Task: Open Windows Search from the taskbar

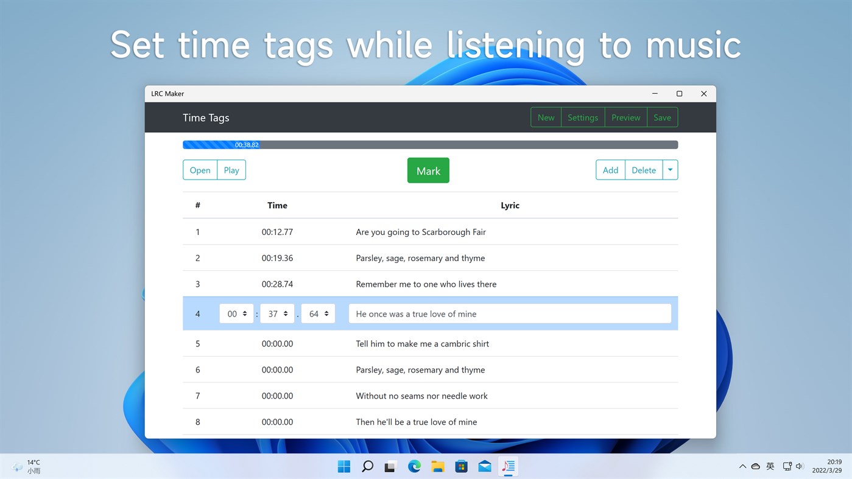Action: [x=367, y=466]
